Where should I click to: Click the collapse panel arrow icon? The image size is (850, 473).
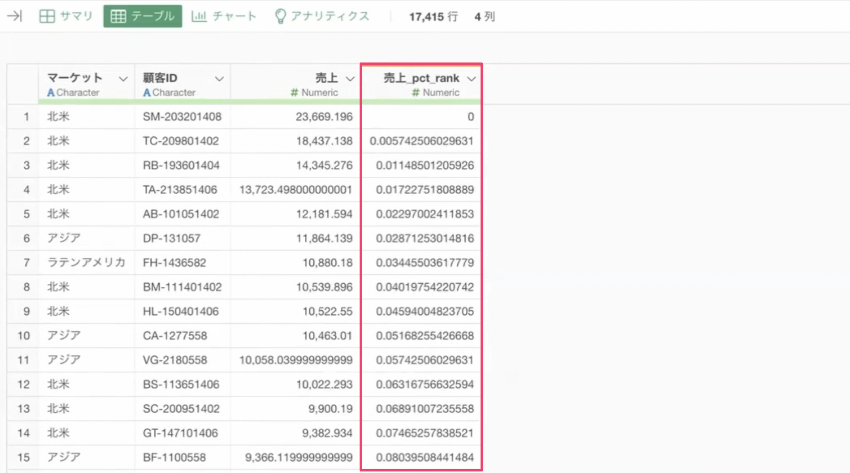pyautogui.click(x=14, y=16)
